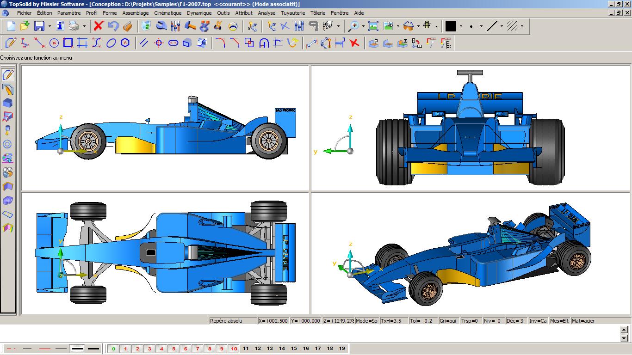The width and height of the screenshot is (632, 355).
Task: Open the Aide menu
Action: (359, 13)
